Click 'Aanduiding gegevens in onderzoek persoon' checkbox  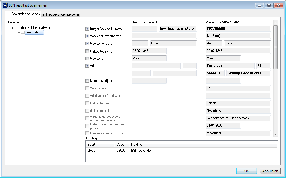point(87,118)
